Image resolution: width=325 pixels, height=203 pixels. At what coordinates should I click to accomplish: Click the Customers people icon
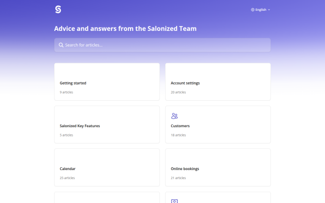(x=174, y=116)
